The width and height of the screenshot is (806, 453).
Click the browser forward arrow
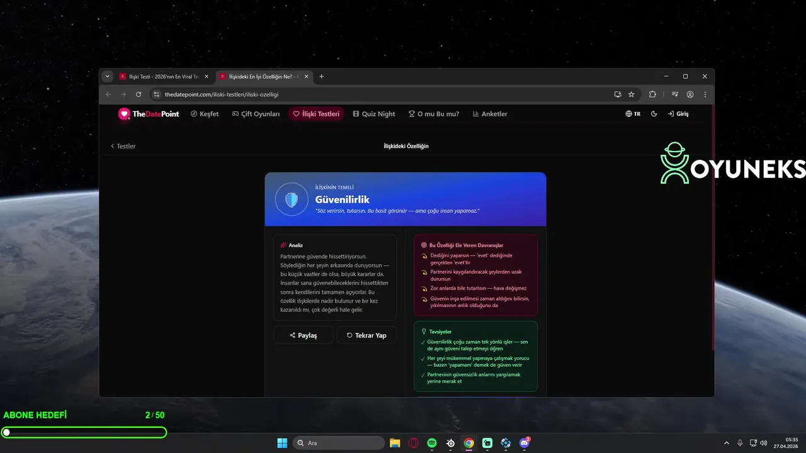coord(123,94)
